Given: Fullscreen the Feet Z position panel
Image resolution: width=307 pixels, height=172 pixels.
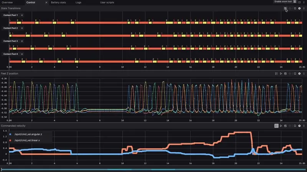Looking at the screenshot, I should pos(295,73).
